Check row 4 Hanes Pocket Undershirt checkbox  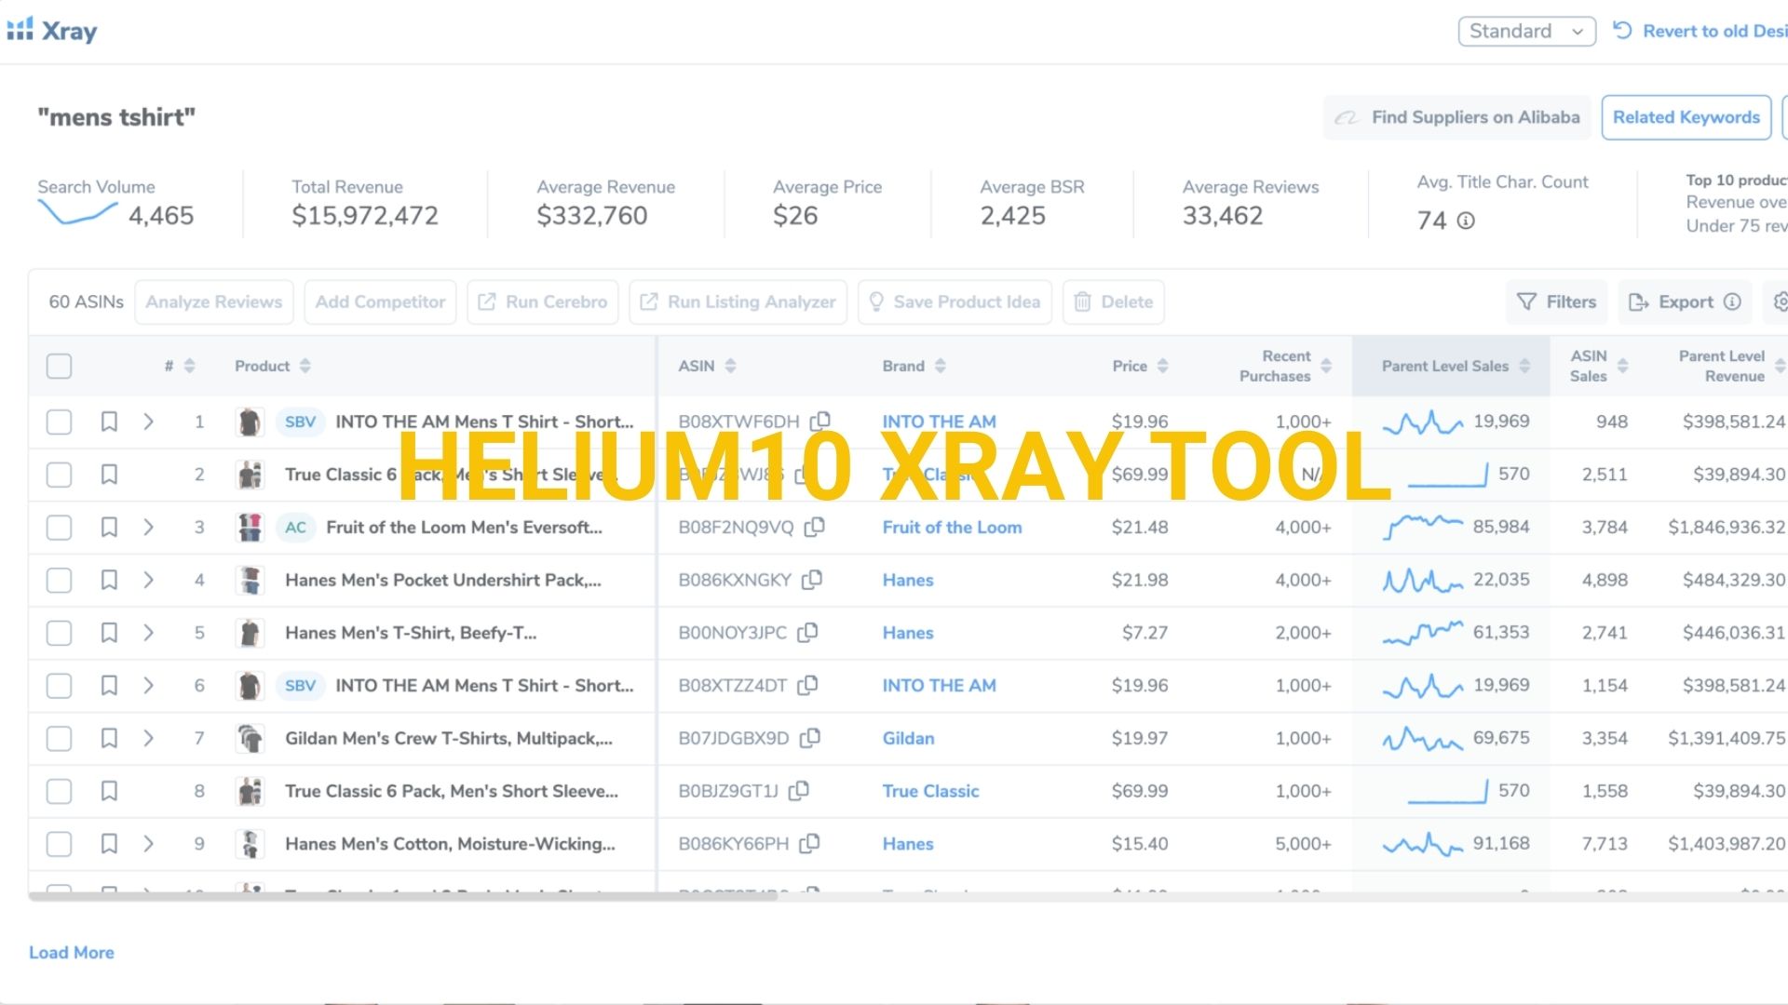click(59, 580)
